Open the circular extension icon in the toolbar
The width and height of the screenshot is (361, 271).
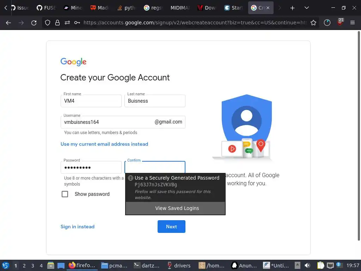pyautogui.click(x=327, y=23)
